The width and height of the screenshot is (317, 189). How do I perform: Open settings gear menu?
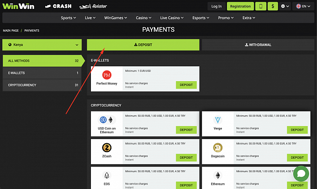[x=285, y=6]
